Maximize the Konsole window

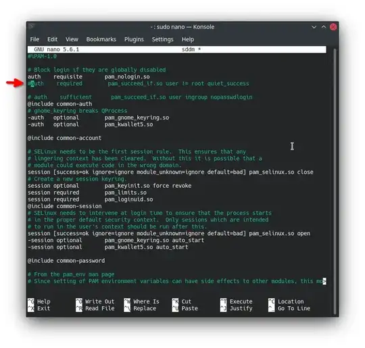tap(324, 27)
